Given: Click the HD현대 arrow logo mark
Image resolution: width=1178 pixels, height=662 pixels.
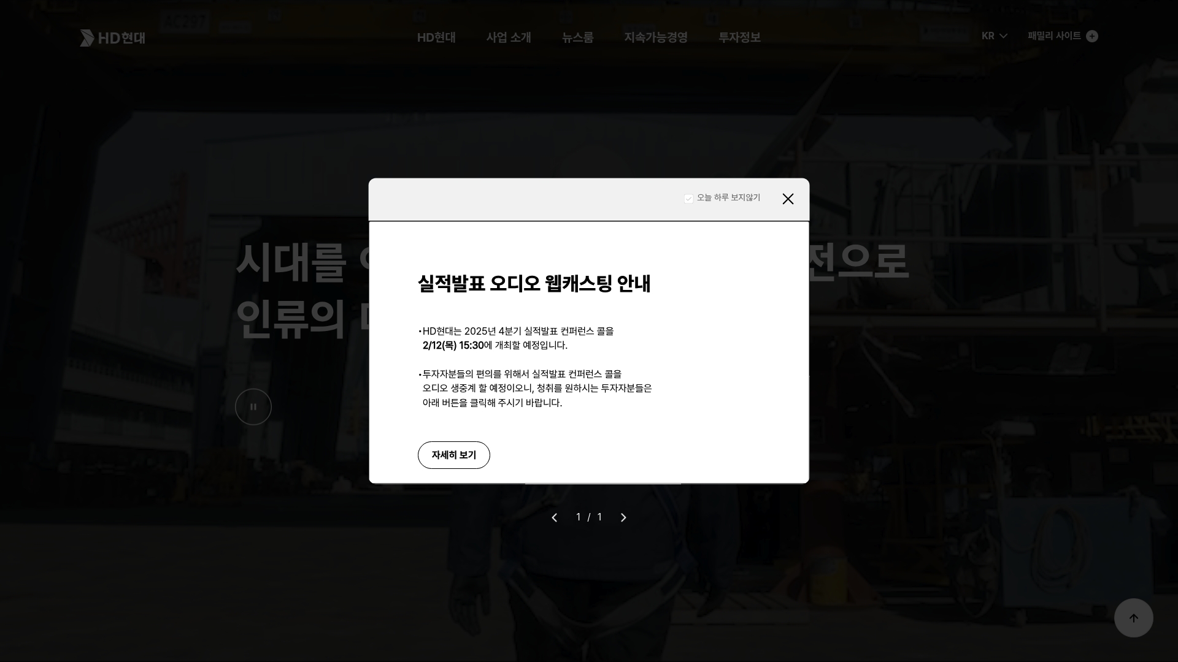Looking at the screenshot, I should [x=87, y=38].
